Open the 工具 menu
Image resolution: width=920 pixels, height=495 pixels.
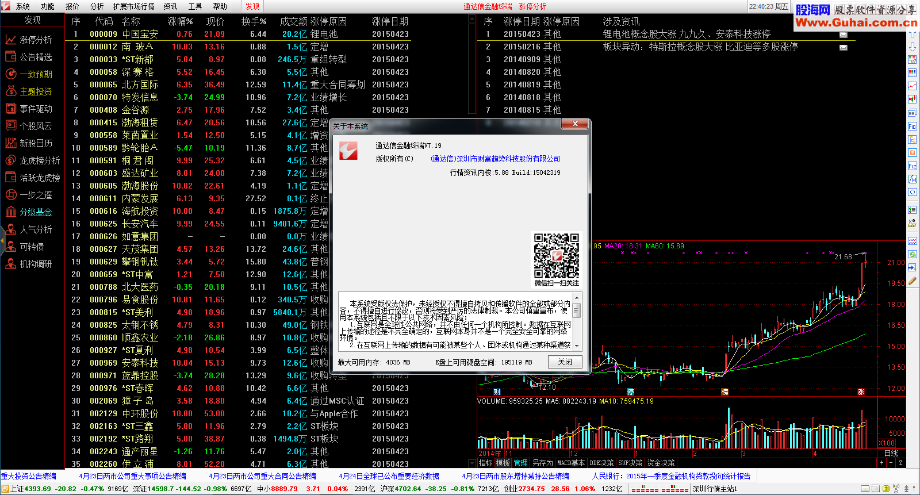coord(195,6)
